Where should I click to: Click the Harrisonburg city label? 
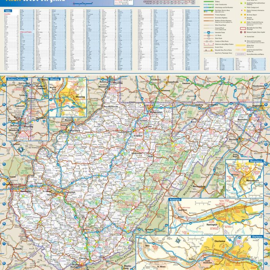point(199,186)
